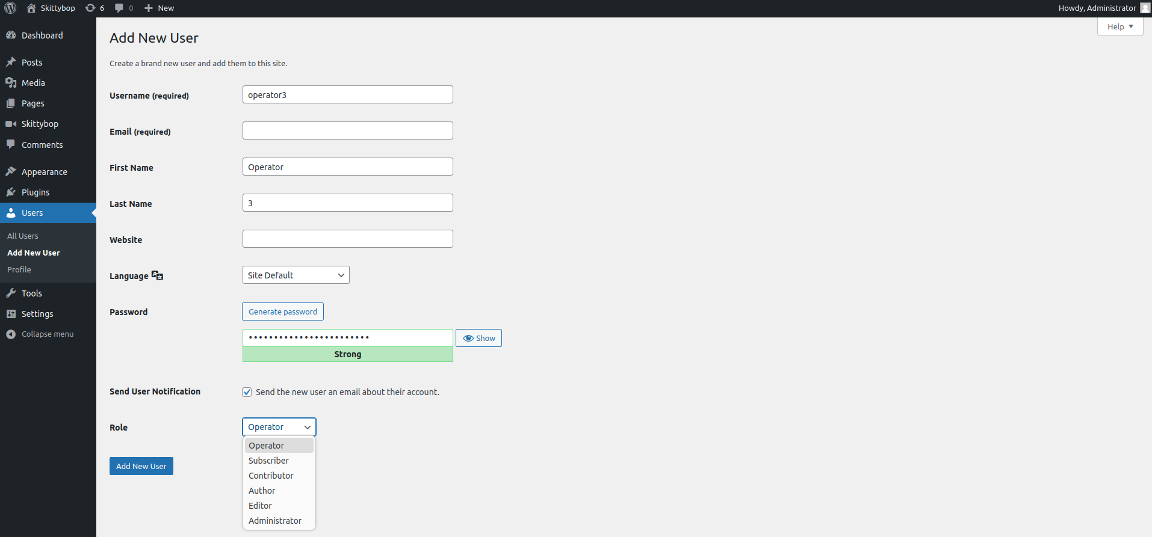1152x537 pixels.
Task: Click the Language translation icon
Action: pos(157,275)
